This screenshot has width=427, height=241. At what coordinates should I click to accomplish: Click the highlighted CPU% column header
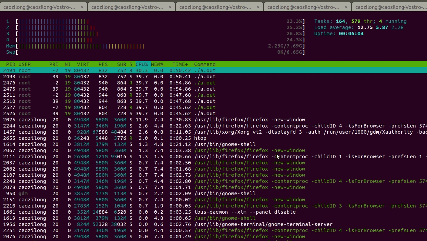pyautogui.click(x=142, y=64)
